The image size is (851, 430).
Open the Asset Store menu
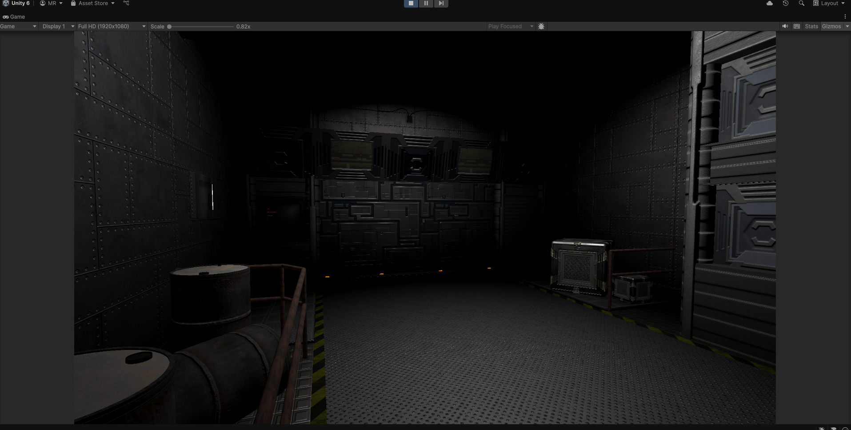point(93,3)
